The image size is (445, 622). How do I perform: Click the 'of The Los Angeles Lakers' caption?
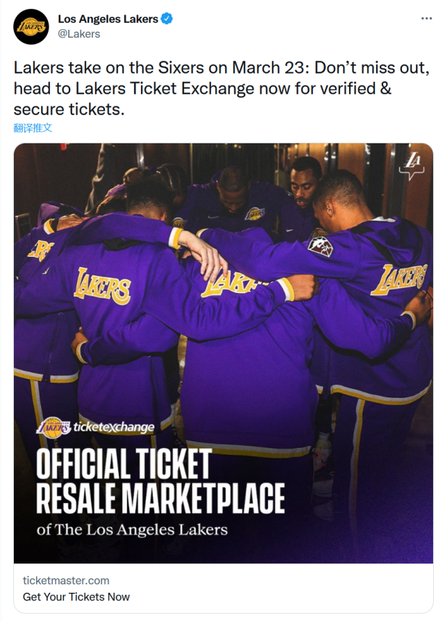point(132,529)
